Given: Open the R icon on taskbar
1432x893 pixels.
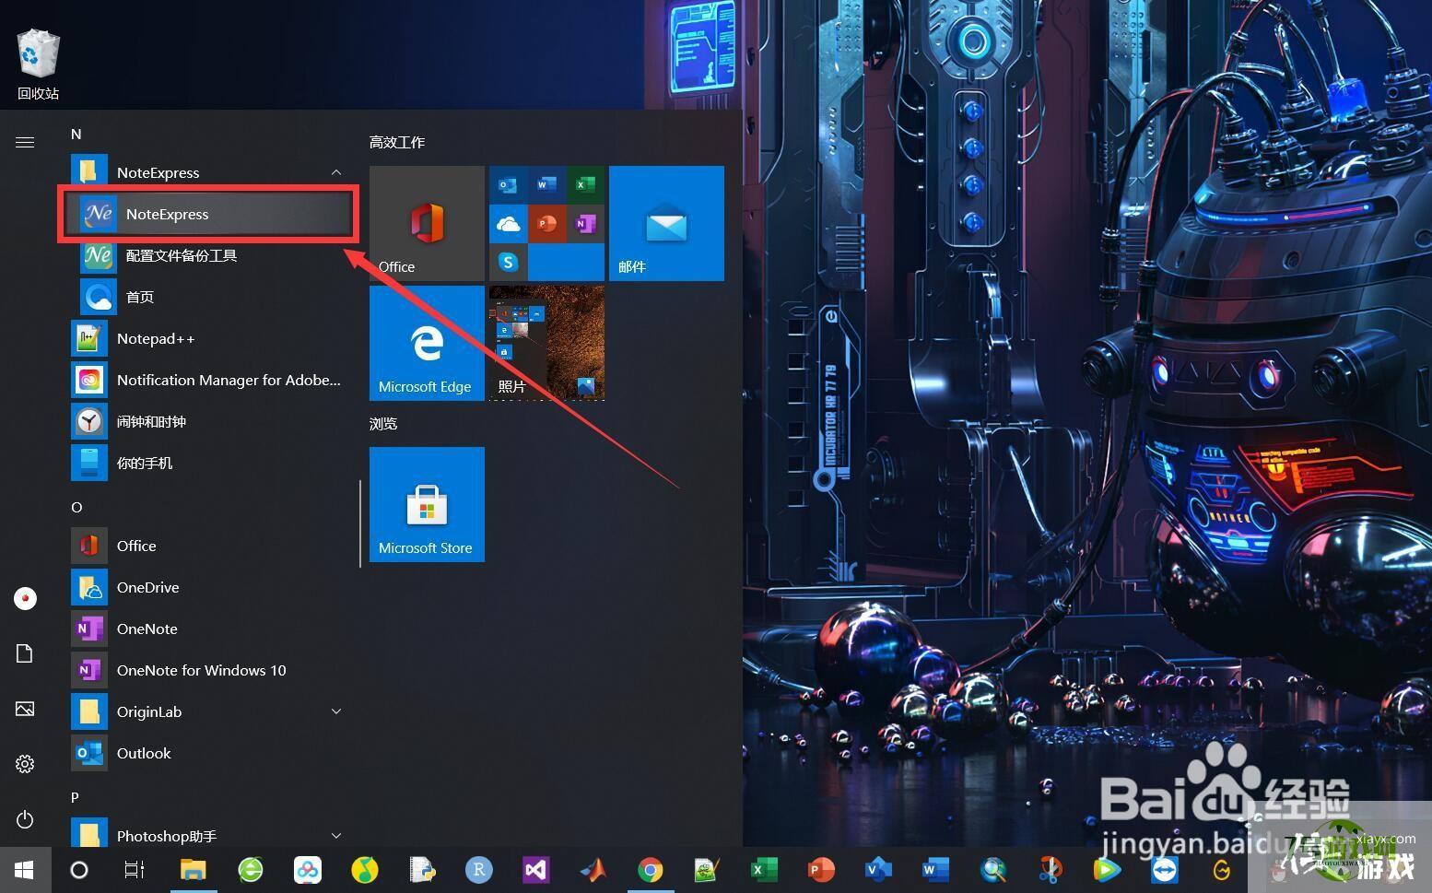Looking at the screenshot, I should pos(478,869).
